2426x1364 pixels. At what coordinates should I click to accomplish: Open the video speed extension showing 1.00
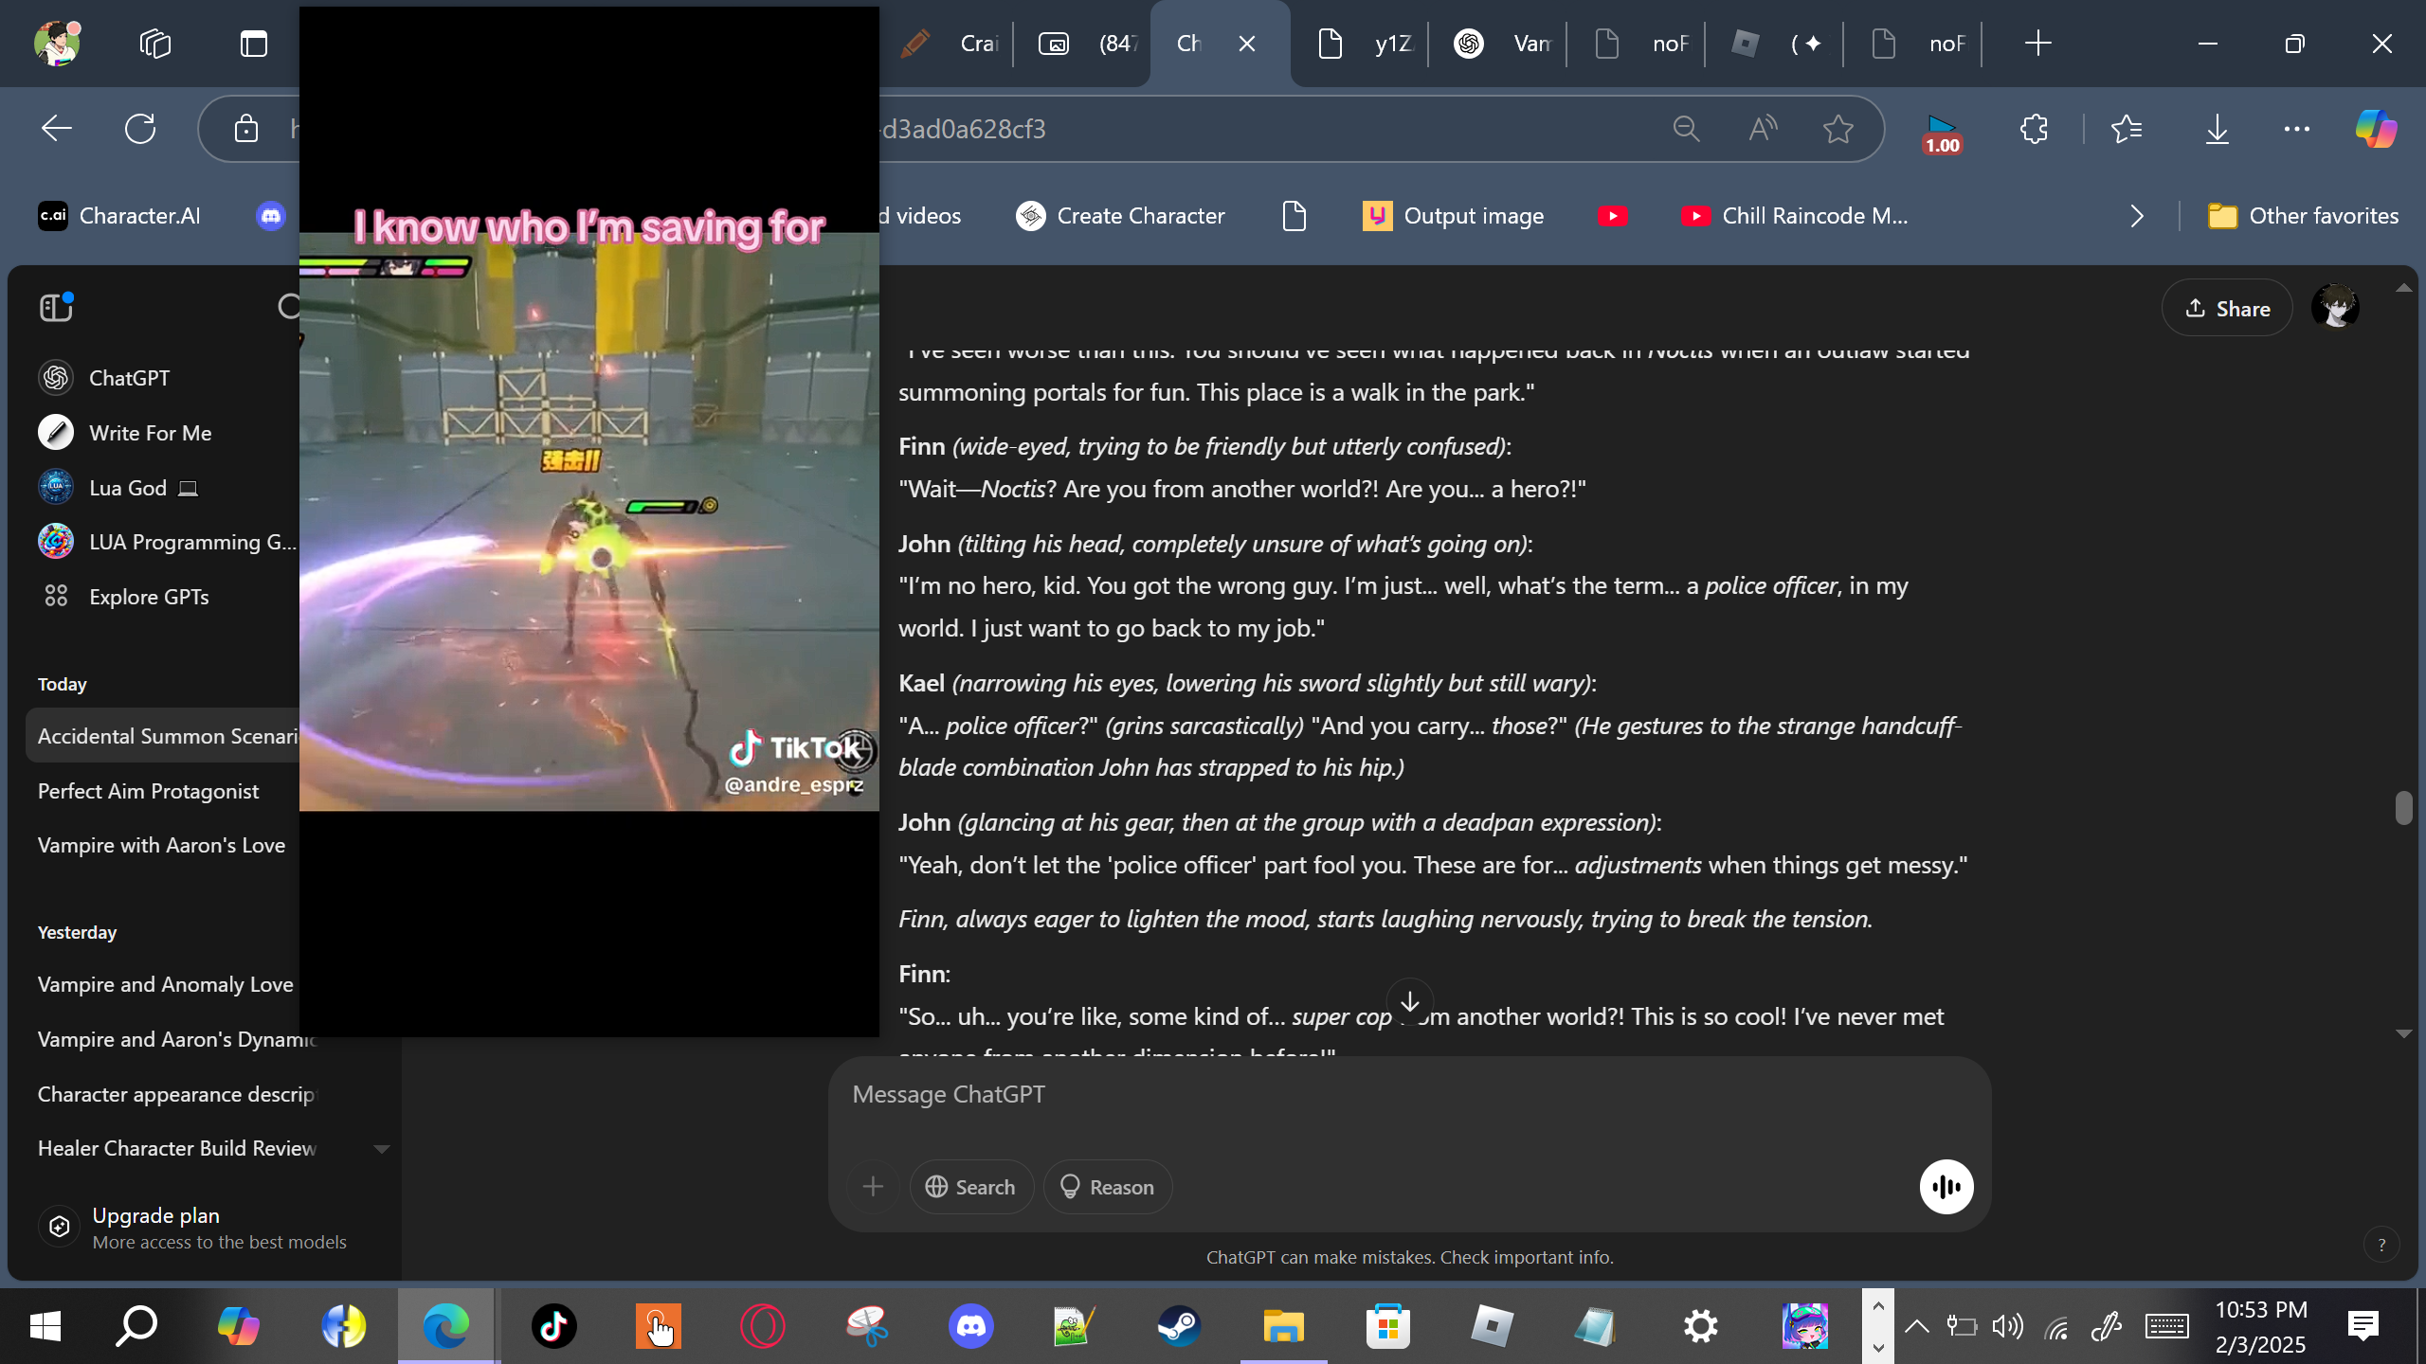(x=1942, y=133)
